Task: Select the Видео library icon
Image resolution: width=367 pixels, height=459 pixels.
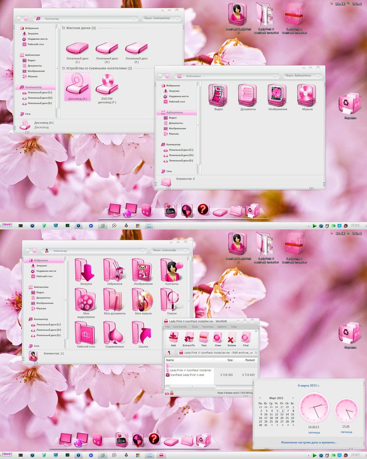Action: [218, 93]
